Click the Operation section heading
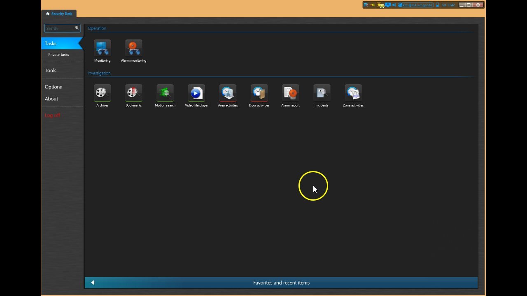 click(x=97, y=28)
